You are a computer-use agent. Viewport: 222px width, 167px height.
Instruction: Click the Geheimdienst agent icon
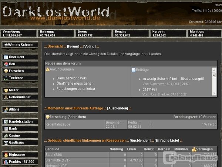click(x=6, y=97)
